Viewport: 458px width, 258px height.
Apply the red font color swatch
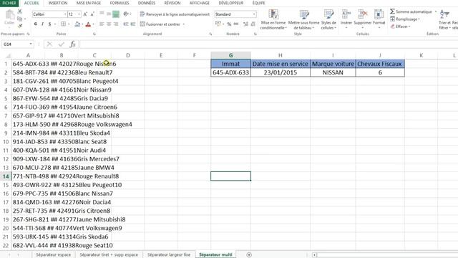pyautogui.click(x=88, y=24)
